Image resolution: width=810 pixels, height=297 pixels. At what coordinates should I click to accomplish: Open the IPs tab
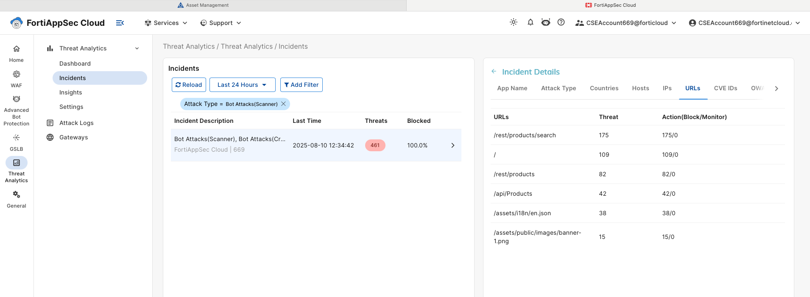667,88
